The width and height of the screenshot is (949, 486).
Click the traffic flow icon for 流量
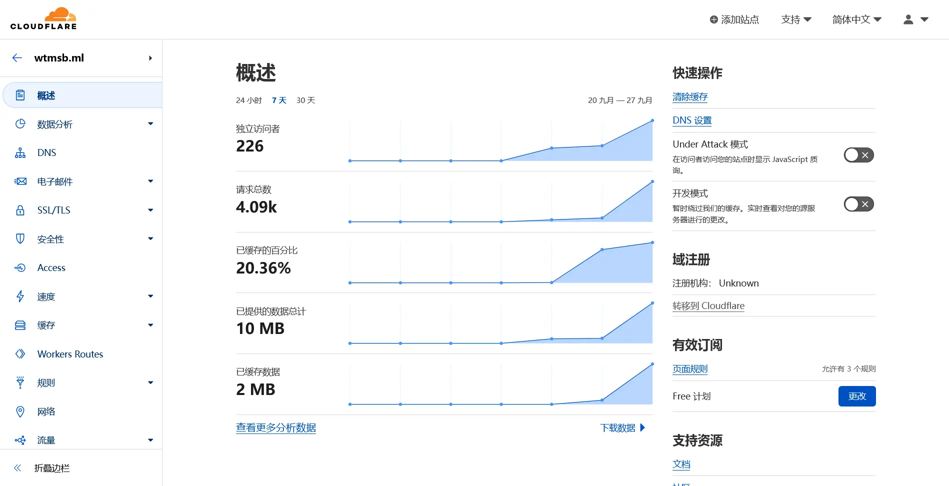coord(20,440)
